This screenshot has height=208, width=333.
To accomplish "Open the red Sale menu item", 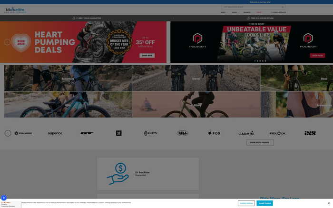I will [x=259, y=12].
